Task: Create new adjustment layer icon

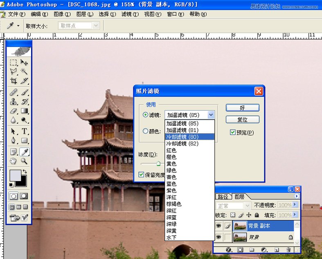Action: click(263, 250)
